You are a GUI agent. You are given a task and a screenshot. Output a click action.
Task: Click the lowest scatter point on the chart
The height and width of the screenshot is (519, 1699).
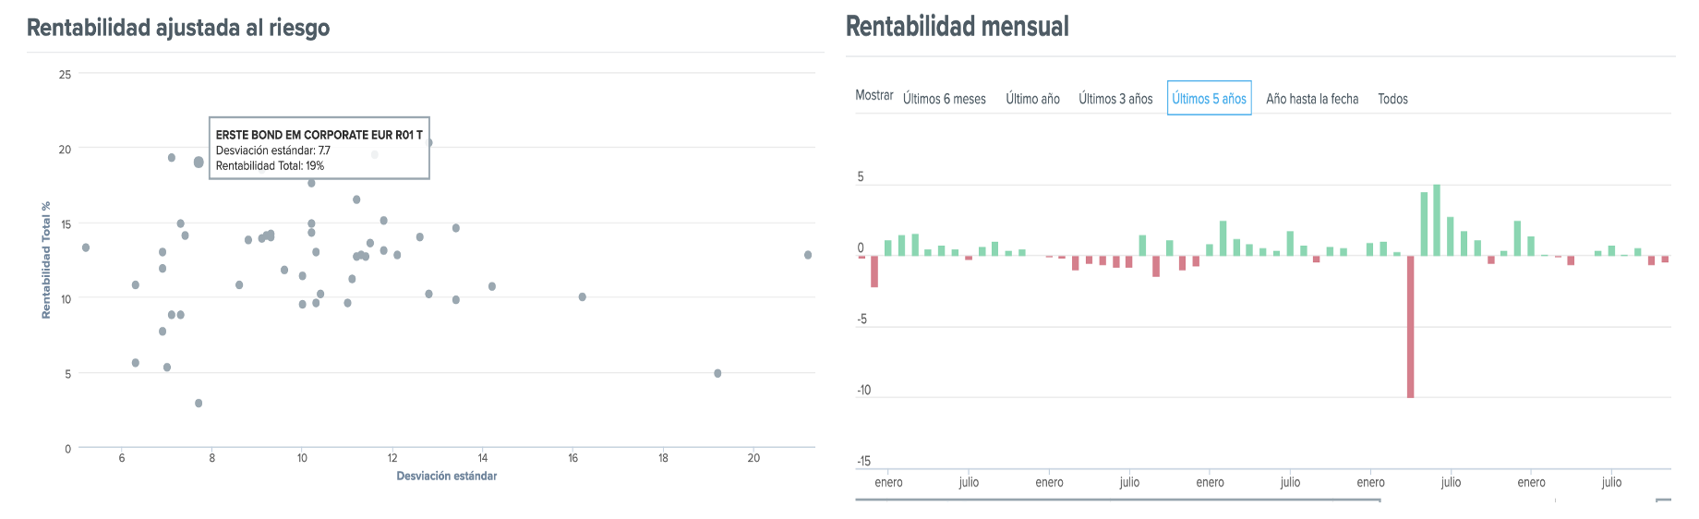click(199, 404)
